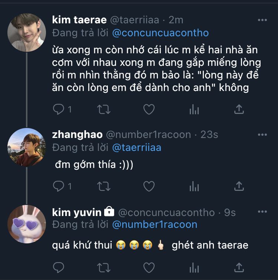Like kim yuvin's tweet
Screen dimensions: 278x280
click(x=149, y=267)
